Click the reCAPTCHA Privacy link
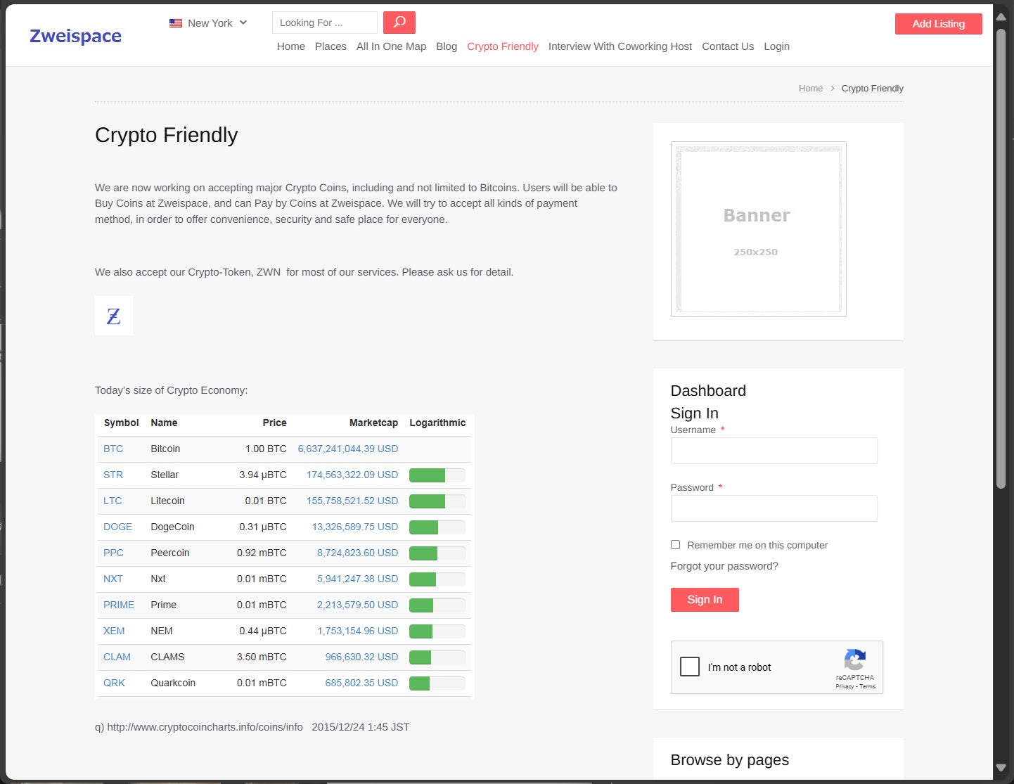 tap(845, 687)
